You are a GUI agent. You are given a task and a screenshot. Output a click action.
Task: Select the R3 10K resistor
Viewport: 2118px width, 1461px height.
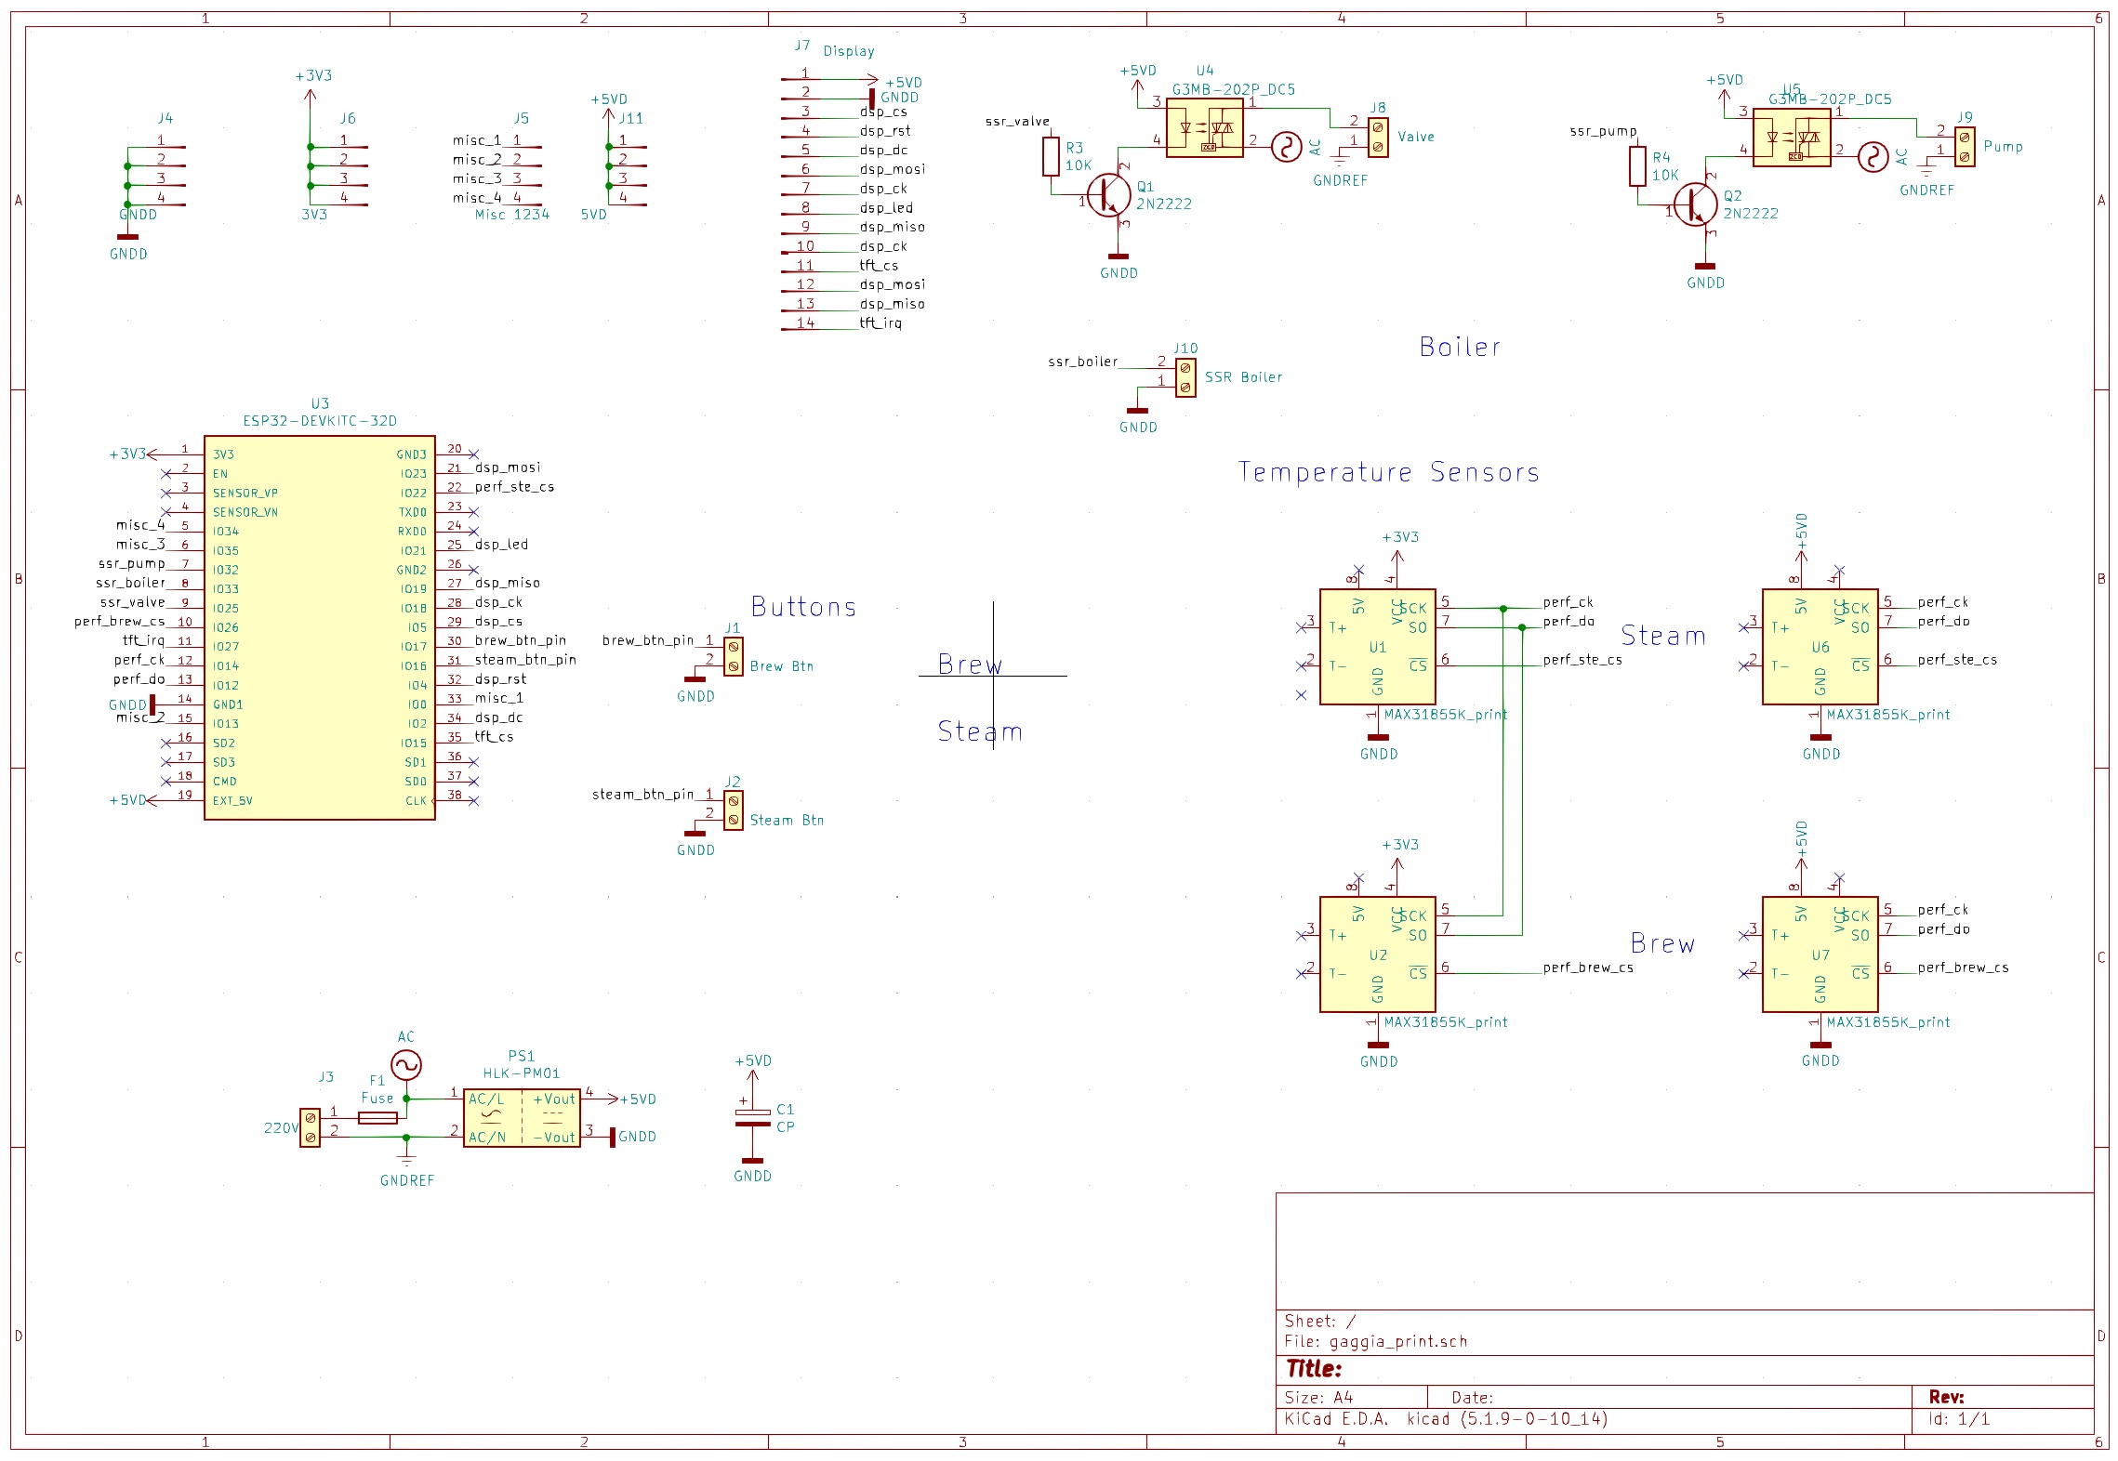click(x=1051, y=156)
